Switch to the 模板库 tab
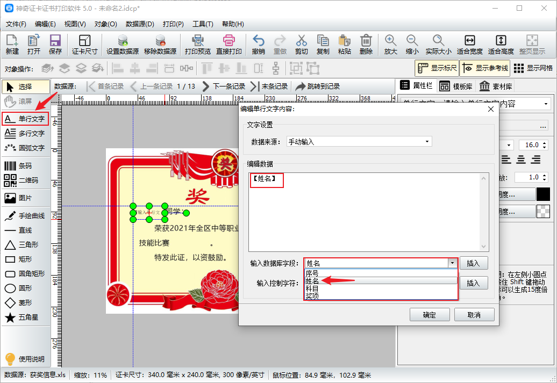Image resolution: width=557 pixels, height=383 pixels. point(456,86)
